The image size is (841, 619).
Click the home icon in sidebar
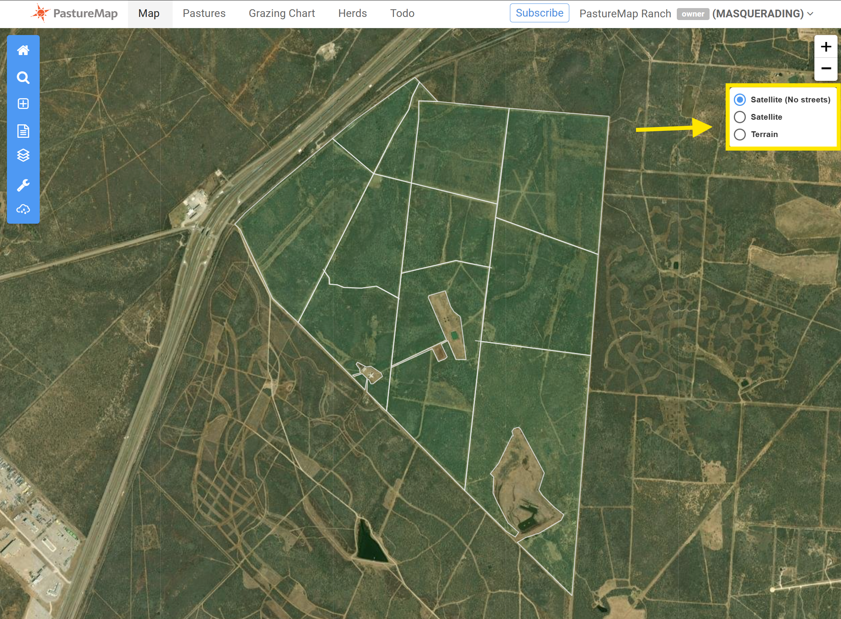(x=23, y=50)
